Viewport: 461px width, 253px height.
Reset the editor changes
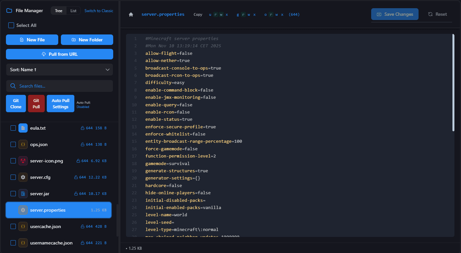click(437, 14)
